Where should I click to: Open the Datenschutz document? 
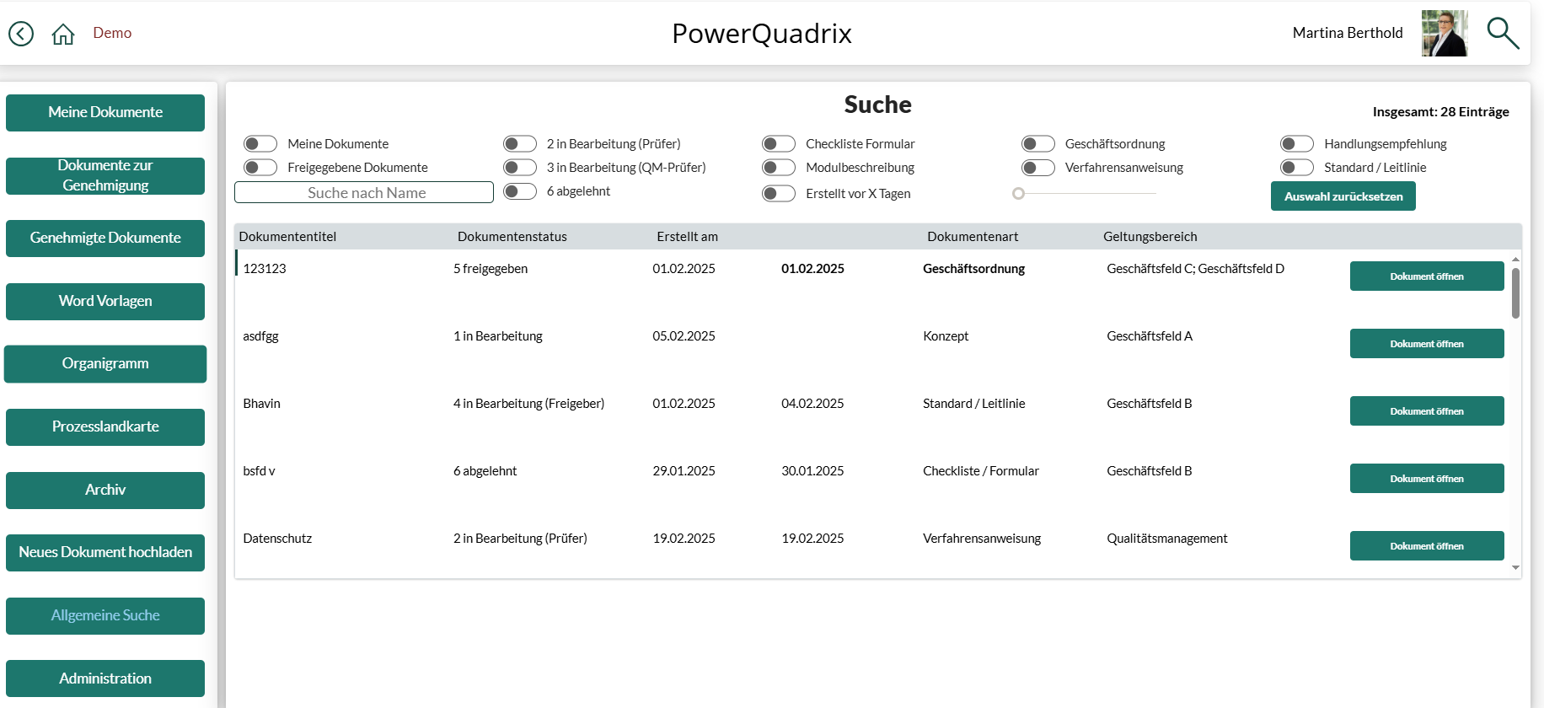click(1427, 546)
